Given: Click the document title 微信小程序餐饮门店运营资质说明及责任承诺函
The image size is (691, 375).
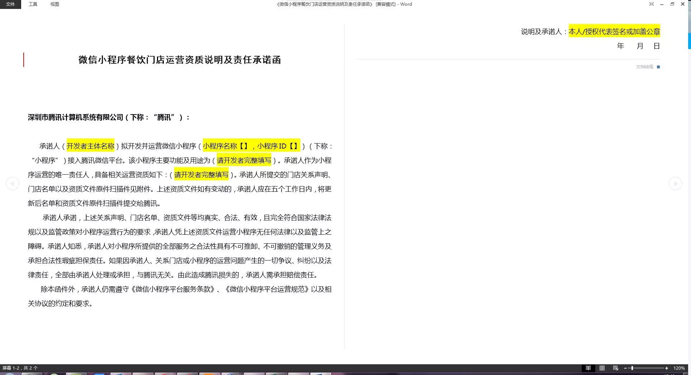Looking at the screenshot, I should coord(180,60).
